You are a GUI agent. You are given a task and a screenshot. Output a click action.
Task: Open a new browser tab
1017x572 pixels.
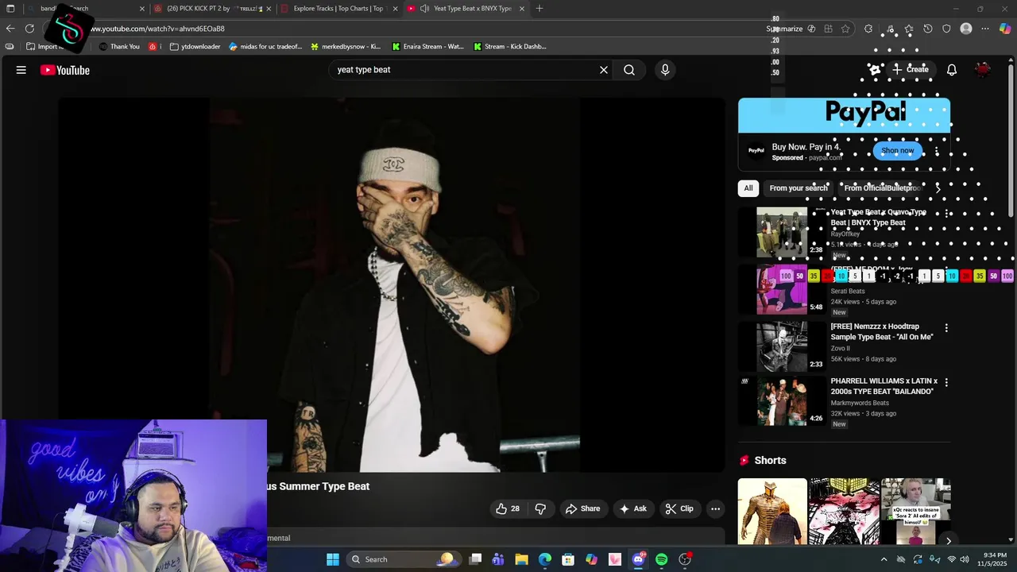[539, 9]
